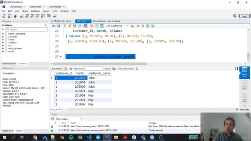Expand the sys schema
This screenshot has height=141, width=251.
(3, 45)
